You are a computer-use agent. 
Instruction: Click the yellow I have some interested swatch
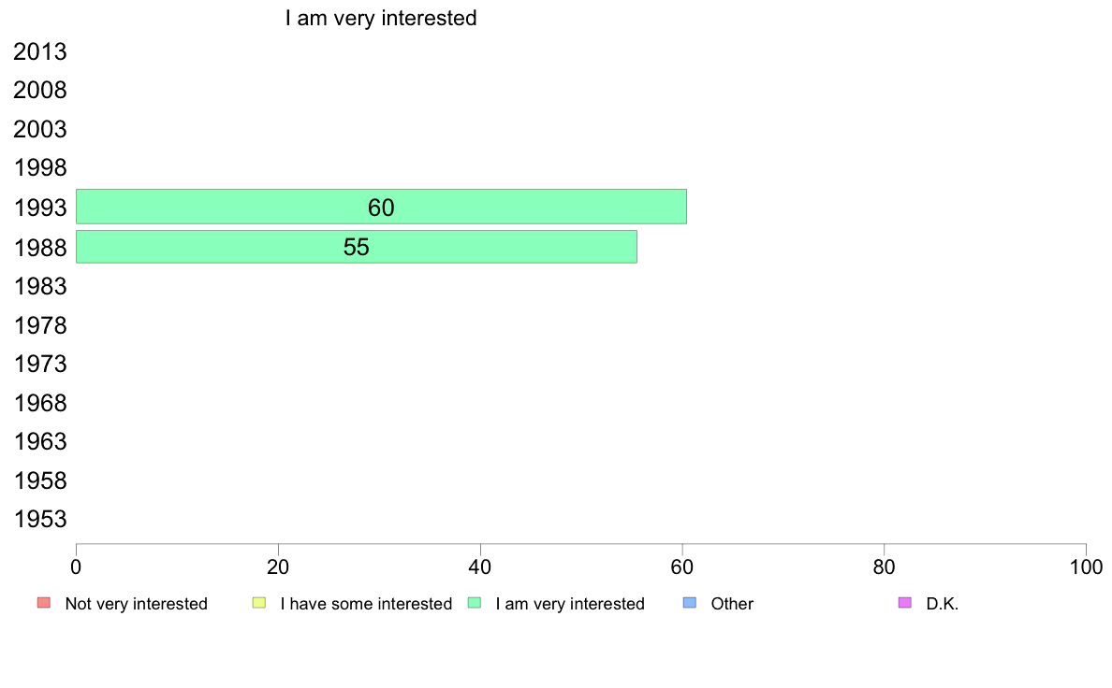pyautogui.click(x=259, y=603)
